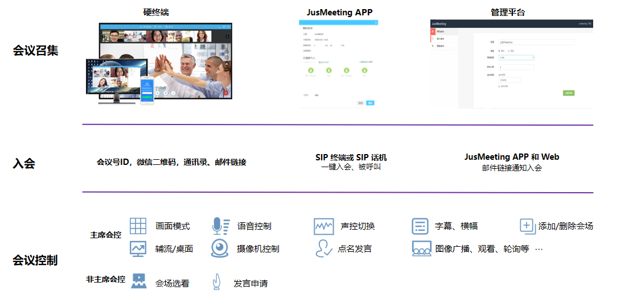
Task: Click next arrow in terminal thumbnail strip
Action: 228,36
